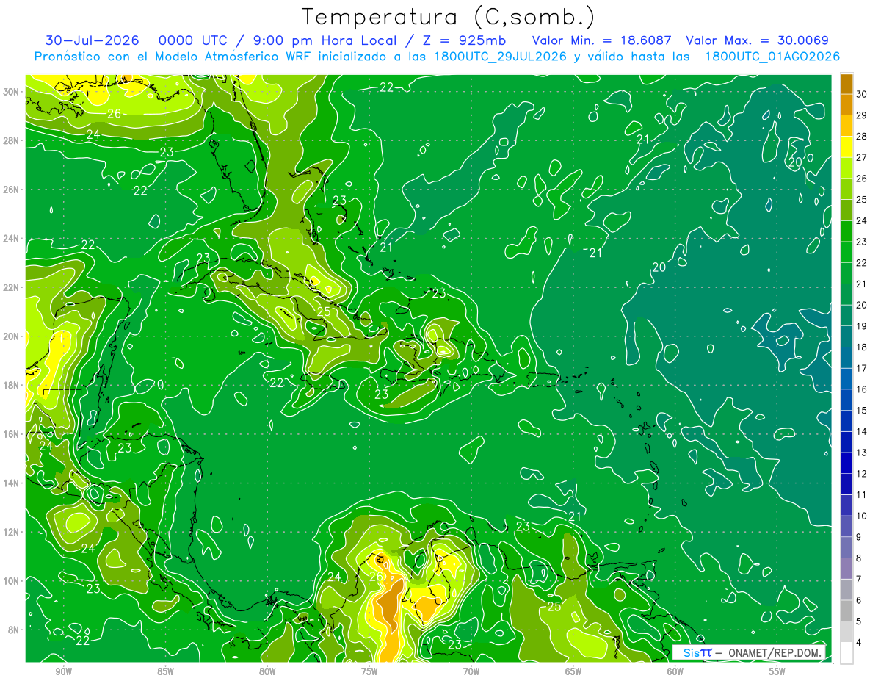Image resolution: width=881 pixels, height=681 pixels.
Task: Click the 'ONAMET/REP.DOM.' credit label
Action: click(774, 652)
